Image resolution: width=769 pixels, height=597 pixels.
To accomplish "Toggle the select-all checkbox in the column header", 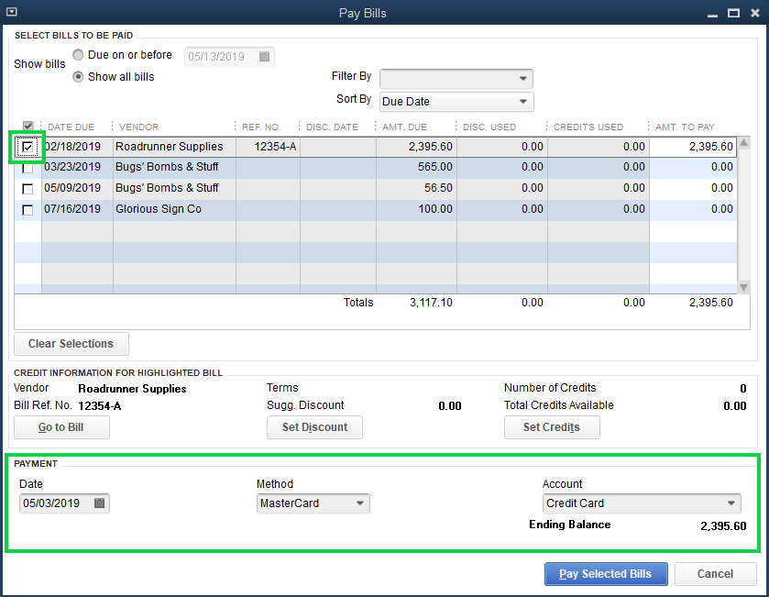I will coord(27,127).
